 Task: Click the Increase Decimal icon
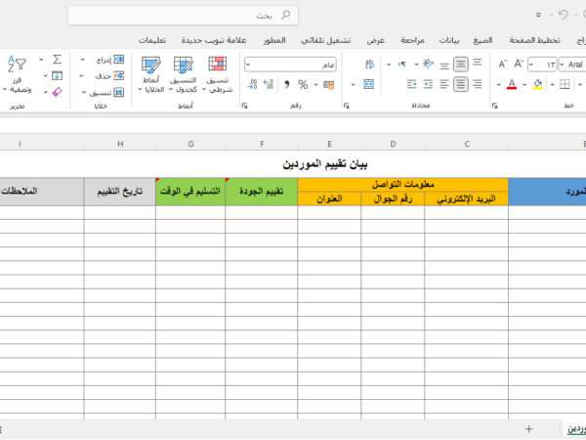(269, 84)
